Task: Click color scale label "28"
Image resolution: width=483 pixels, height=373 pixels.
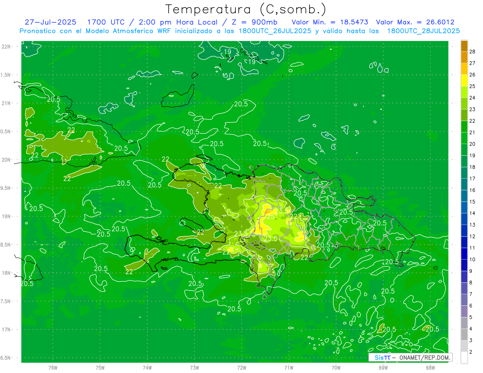Action: [473, 52]
